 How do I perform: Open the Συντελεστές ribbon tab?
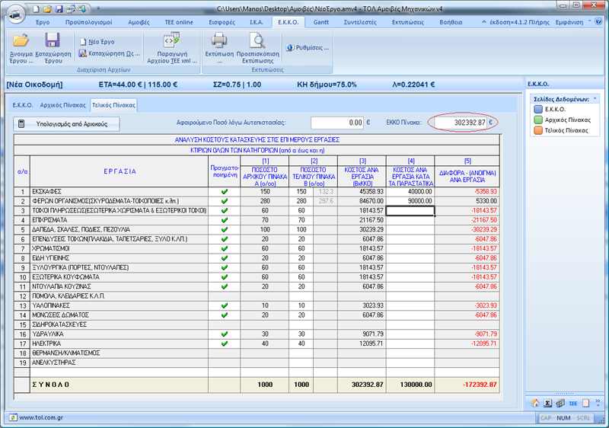coord(360,22)
